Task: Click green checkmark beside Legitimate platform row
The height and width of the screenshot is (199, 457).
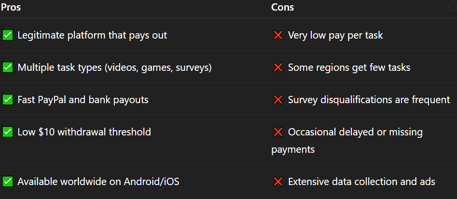Action: 8,36
